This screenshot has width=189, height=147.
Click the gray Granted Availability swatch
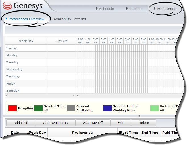point(71,108)
